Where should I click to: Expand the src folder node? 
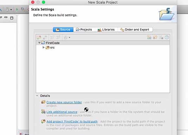(x=44, y=47)
